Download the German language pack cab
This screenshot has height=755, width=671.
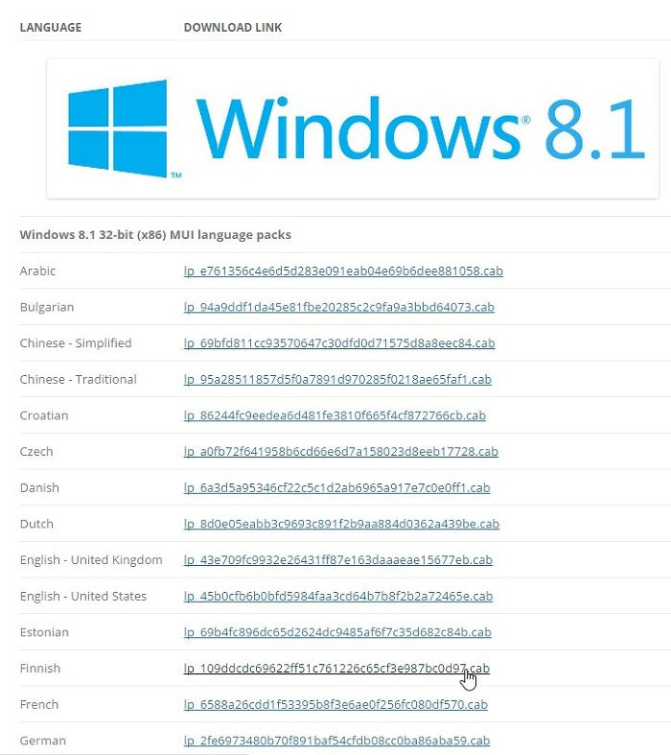336,741
